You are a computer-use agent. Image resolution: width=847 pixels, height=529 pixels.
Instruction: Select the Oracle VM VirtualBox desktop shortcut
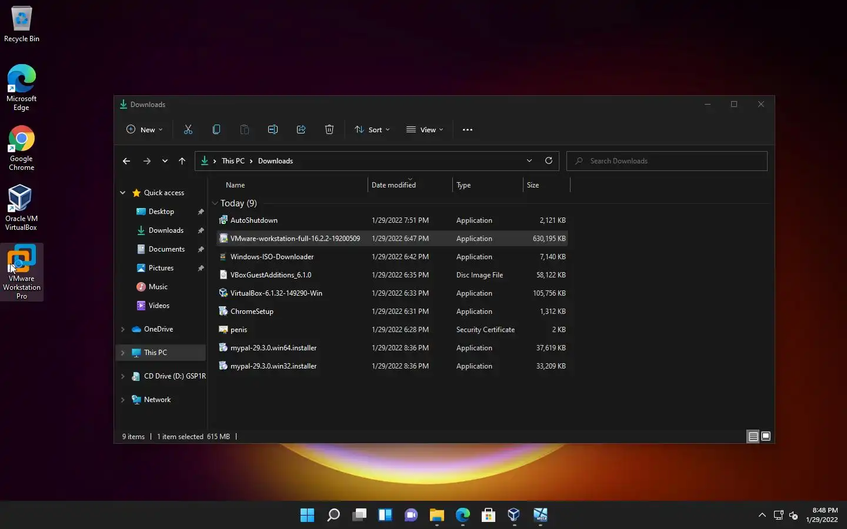[22, 207]
